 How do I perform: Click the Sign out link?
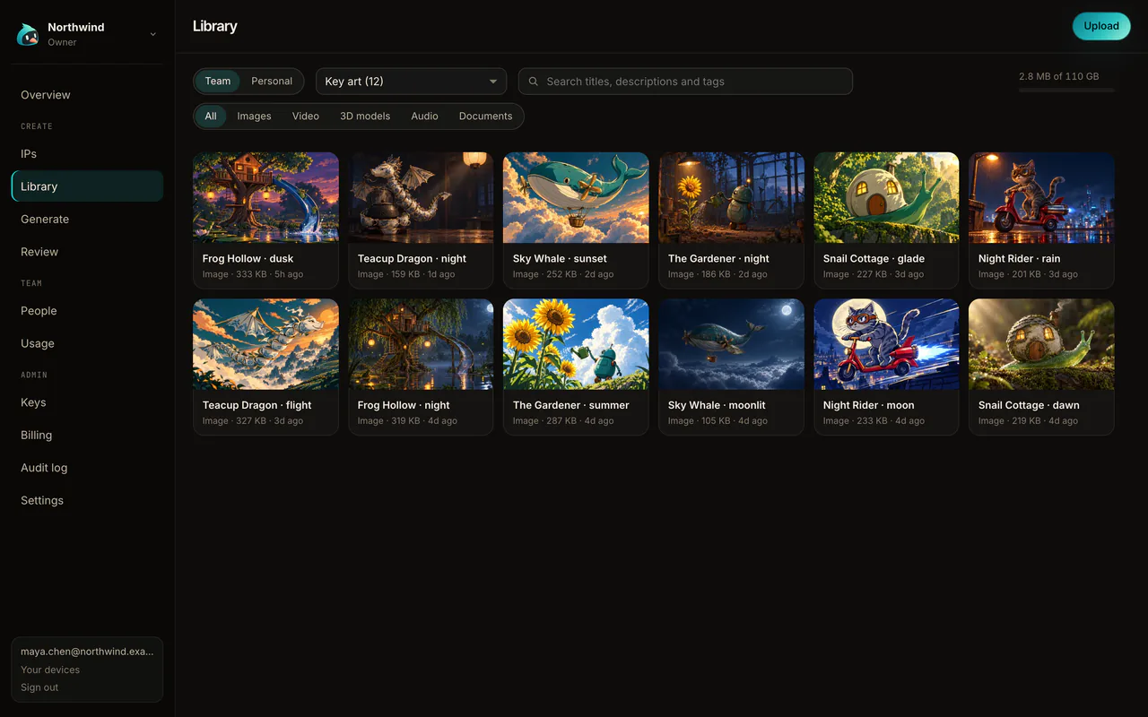point(39,687)
